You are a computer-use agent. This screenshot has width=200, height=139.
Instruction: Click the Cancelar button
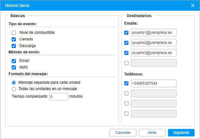(x=123, y=133)
